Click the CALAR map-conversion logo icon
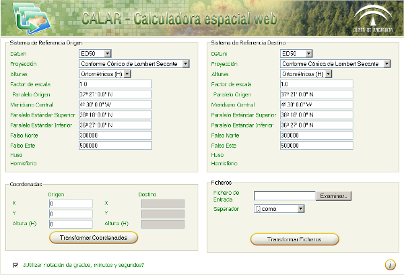This screenshot has width=404, height=275. [32, 19]
